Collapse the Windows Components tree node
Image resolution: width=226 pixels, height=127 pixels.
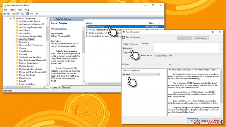11,18
